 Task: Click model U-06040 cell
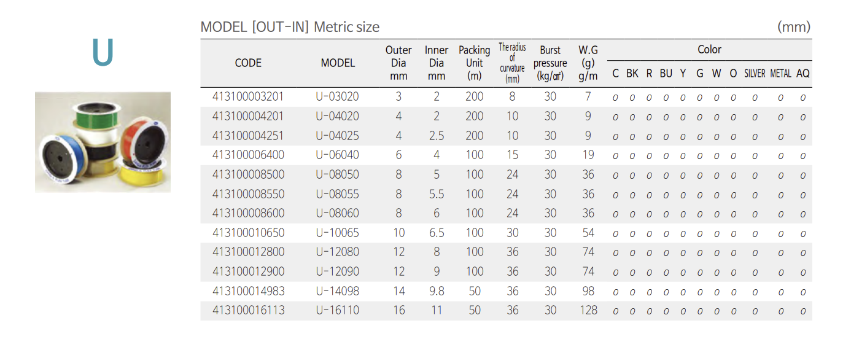(x=338, y=155)
